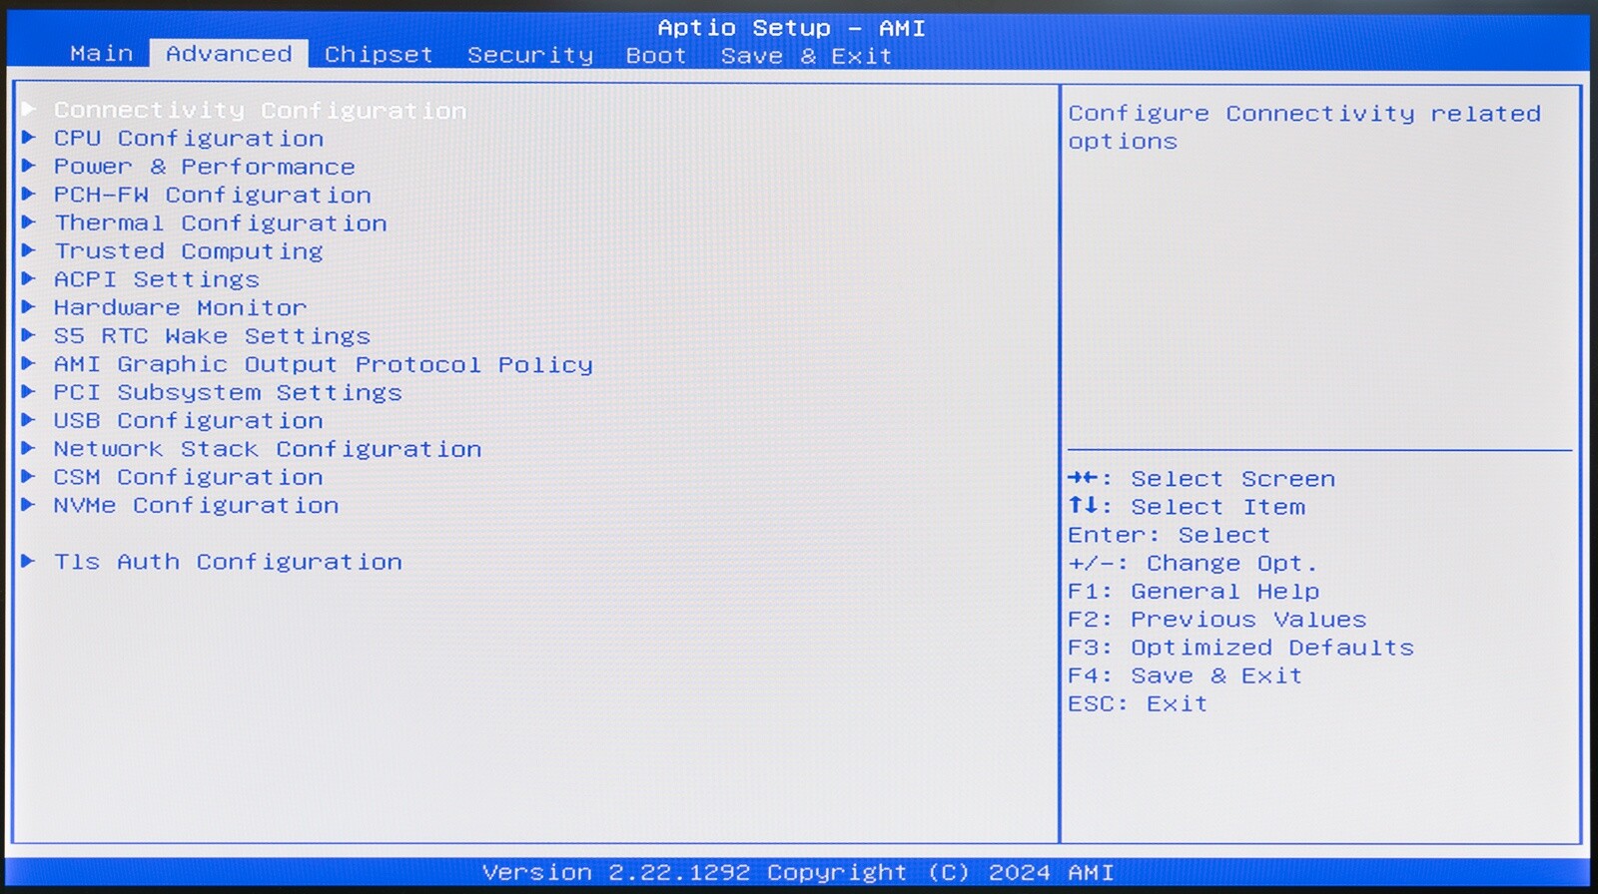Image resolution: width=1598 pixels, height=894 pixels.
Task: Open Tls Auth Configuration
Action: [x=228, y=562]
